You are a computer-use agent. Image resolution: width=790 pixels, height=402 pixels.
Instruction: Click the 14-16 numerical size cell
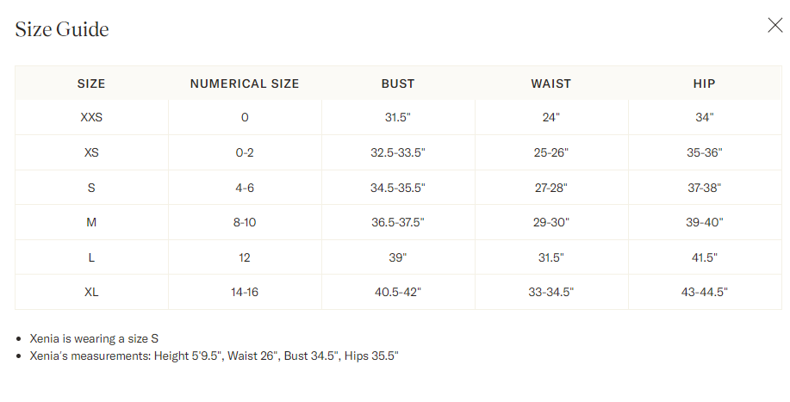[245, 292]
